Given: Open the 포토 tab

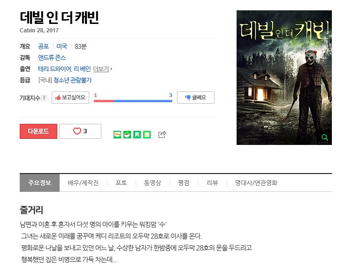Looking at the screenshot, I should 121,182.
